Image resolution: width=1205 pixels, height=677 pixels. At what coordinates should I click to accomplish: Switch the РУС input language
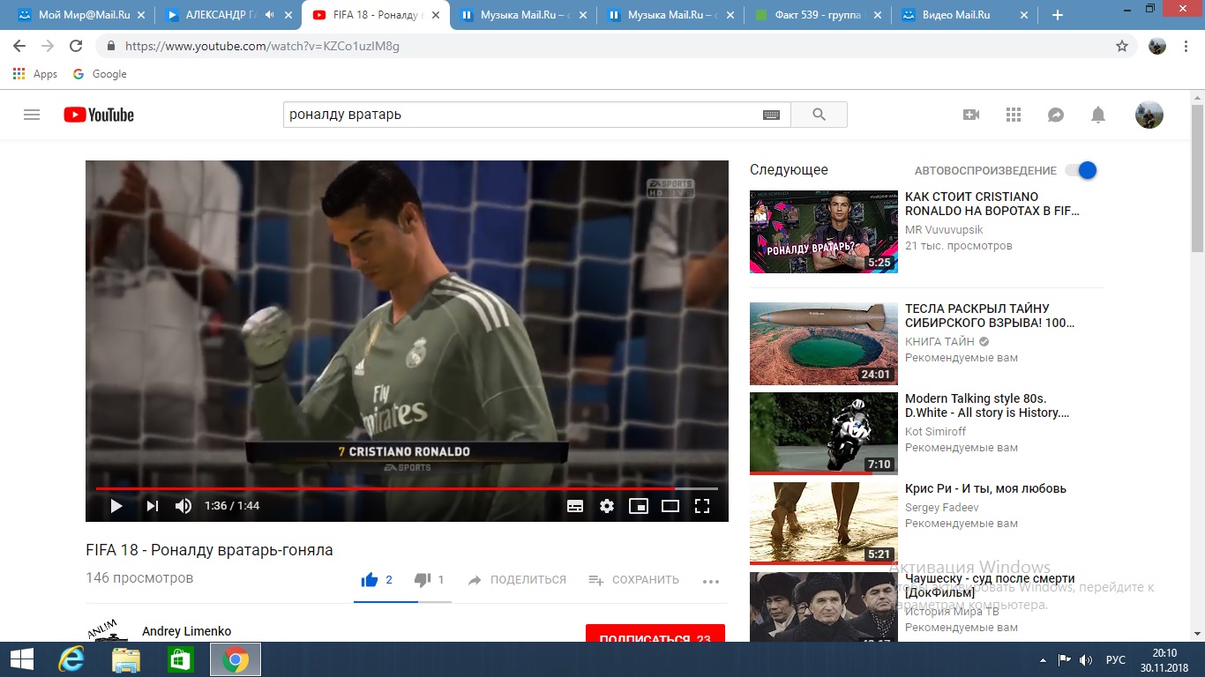[1115, 659]
